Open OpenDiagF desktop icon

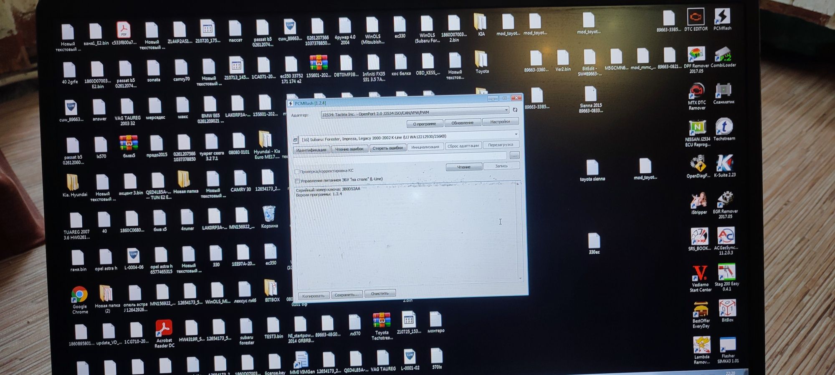(698, 167)
